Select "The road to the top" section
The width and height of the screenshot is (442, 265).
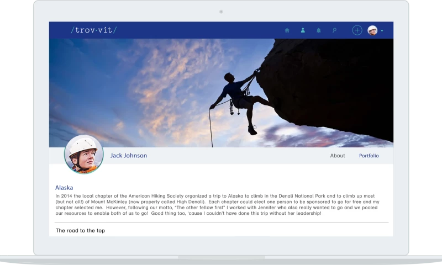80,230
